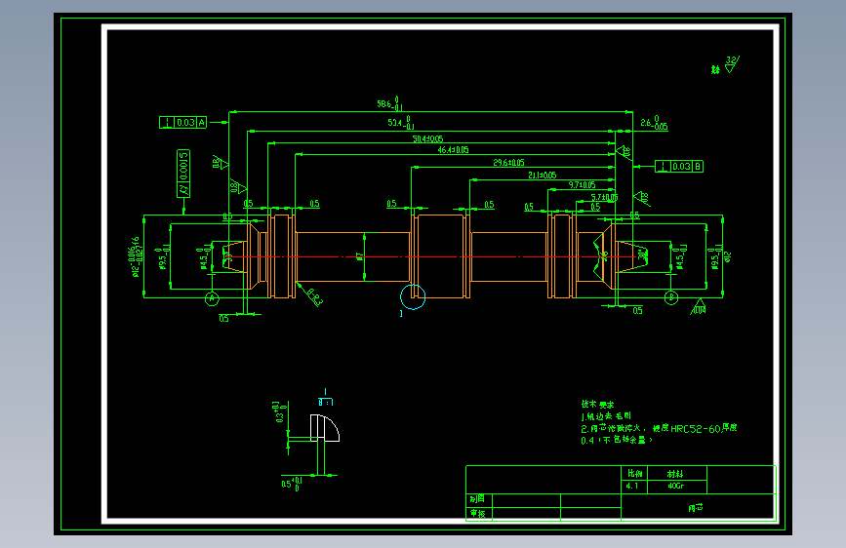
Task: Click the datum circle near the right shaft end
Action: click(671, 297)
